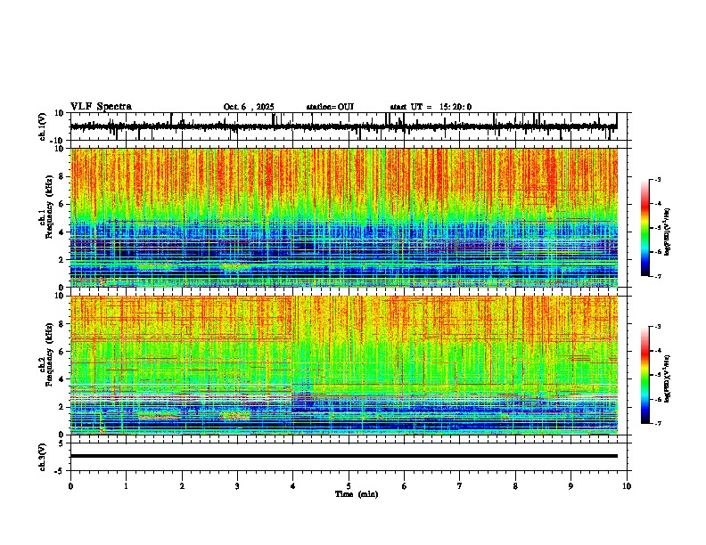Click the ch.3 flat black signal line

point(344,456)
